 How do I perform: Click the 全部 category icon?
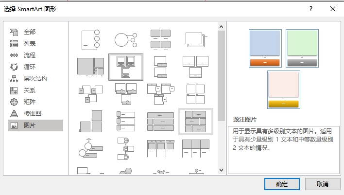[x=14, y=32]
